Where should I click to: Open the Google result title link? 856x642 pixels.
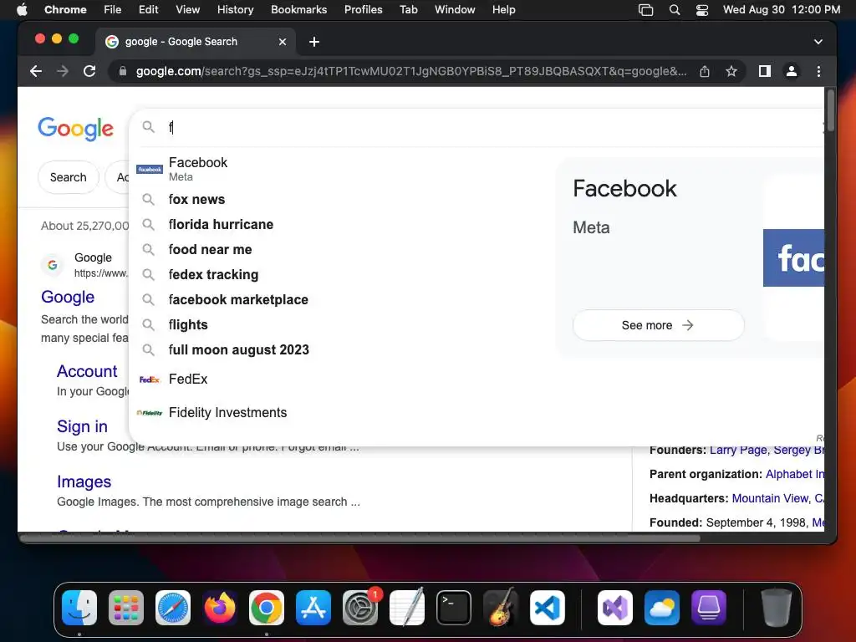68,297
